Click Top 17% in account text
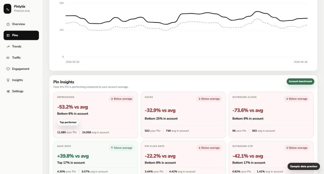 (x=71, y=163)
